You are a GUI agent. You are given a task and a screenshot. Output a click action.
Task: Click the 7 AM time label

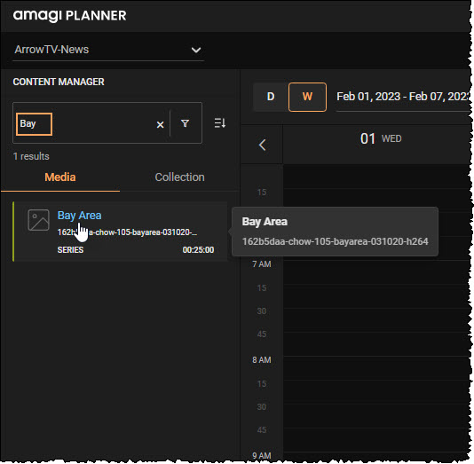[262, 264]
